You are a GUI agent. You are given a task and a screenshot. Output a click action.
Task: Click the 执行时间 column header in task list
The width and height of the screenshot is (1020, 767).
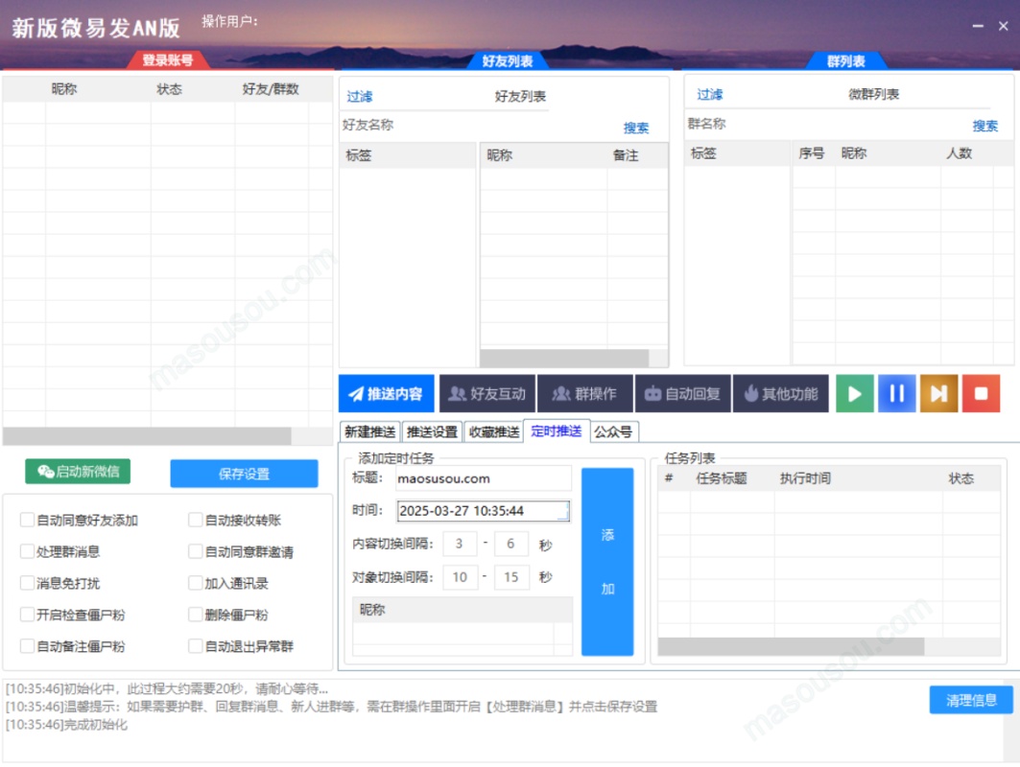click(805, 478)
